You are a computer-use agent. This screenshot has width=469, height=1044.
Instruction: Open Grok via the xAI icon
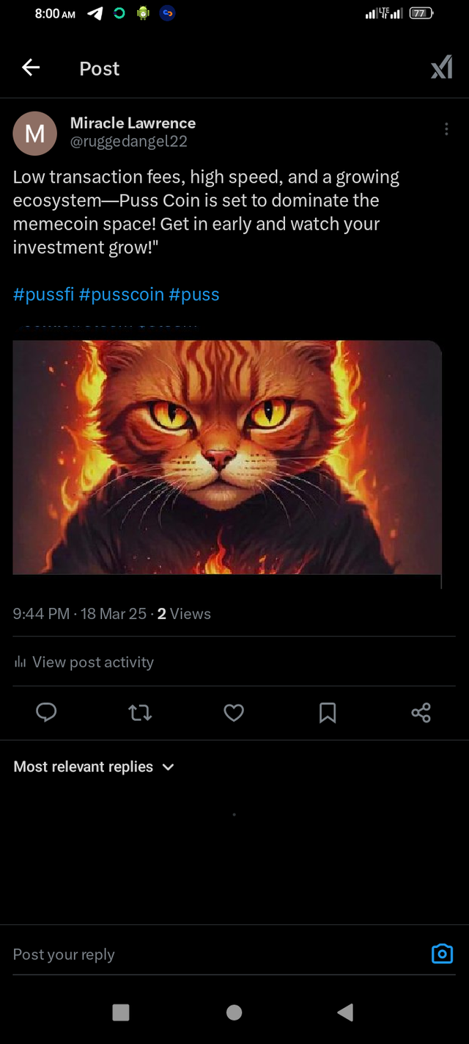441,69
